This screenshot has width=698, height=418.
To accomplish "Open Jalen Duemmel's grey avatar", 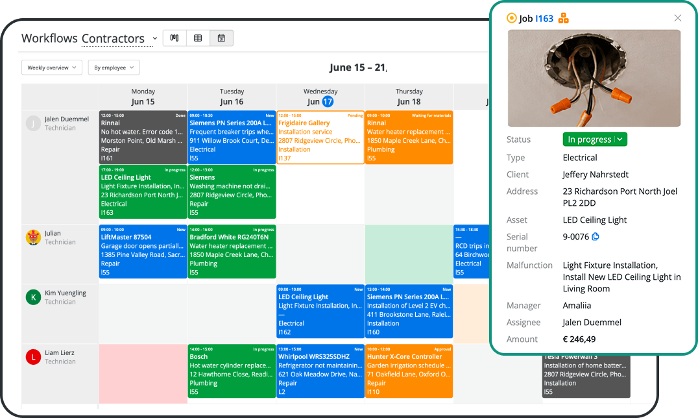I will click(33, 123).
